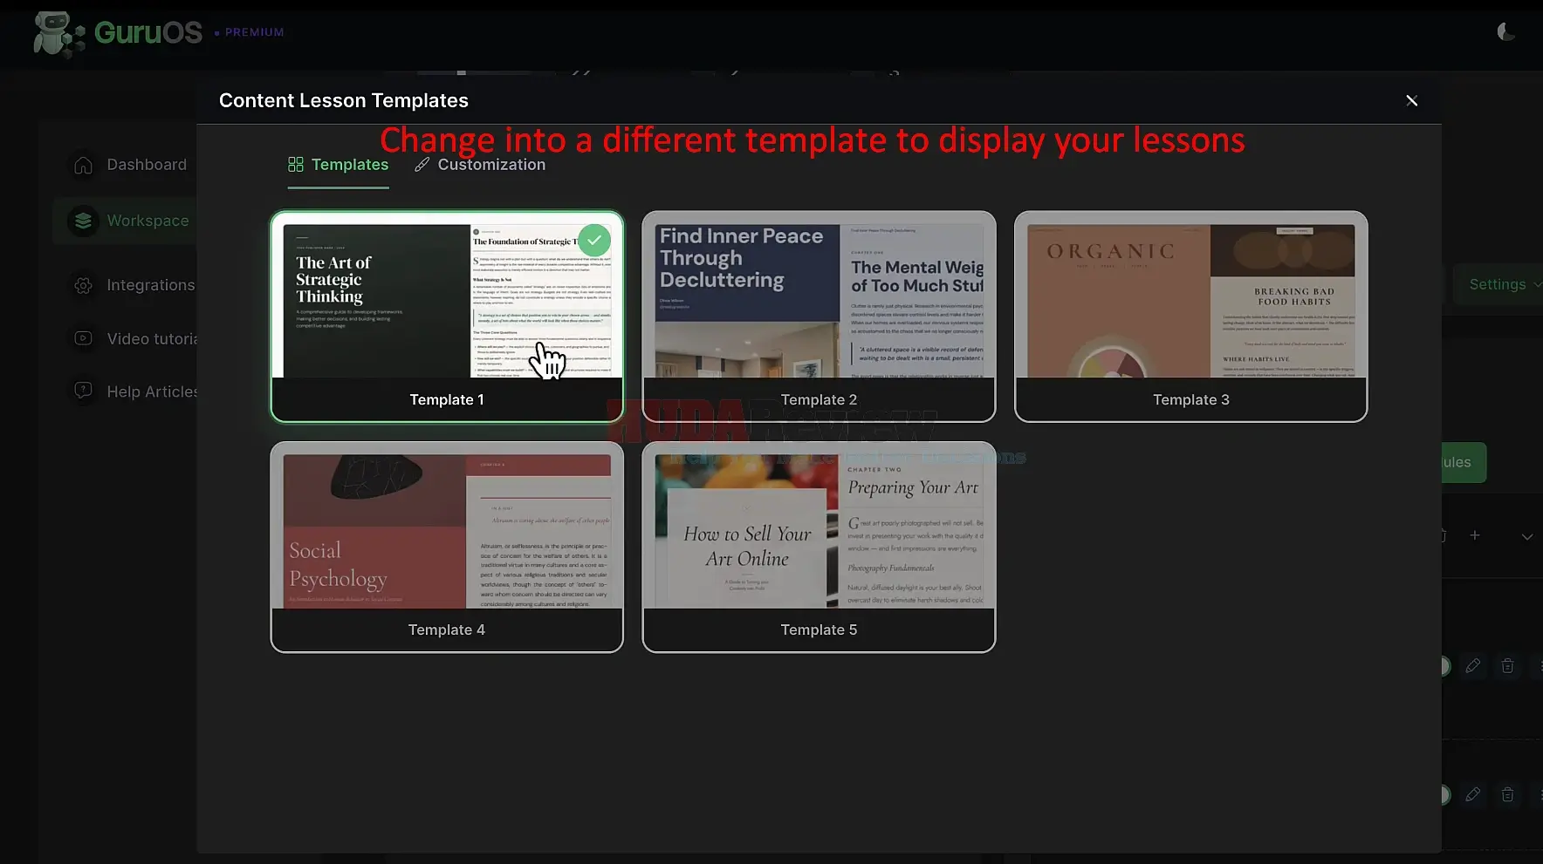Expand the chevron next to plus icon
Screen dimensions: 1543x864
point(1526,536)
